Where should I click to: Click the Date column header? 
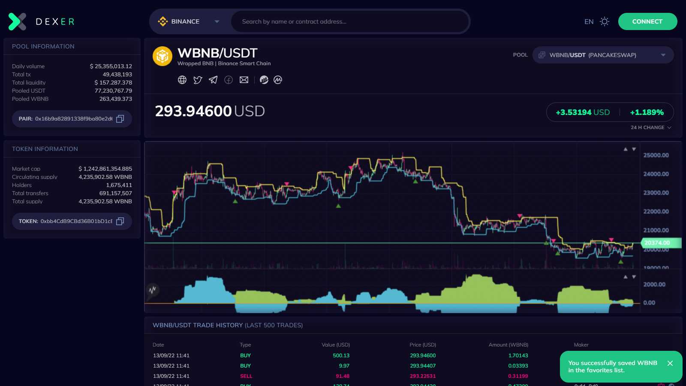(x=158, y=345)
